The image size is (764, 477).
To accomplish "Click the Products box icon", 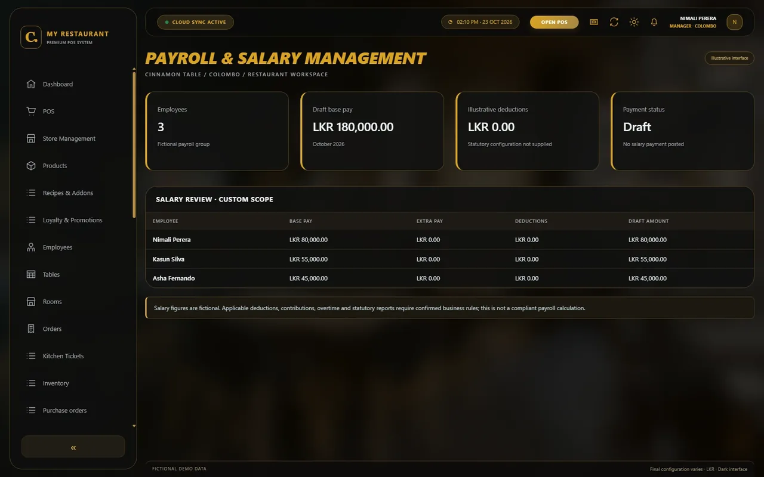I will [x=31, y=166].
